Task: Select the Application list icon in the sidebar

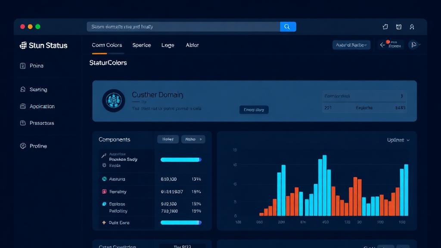Action: [x=23, y=106]
